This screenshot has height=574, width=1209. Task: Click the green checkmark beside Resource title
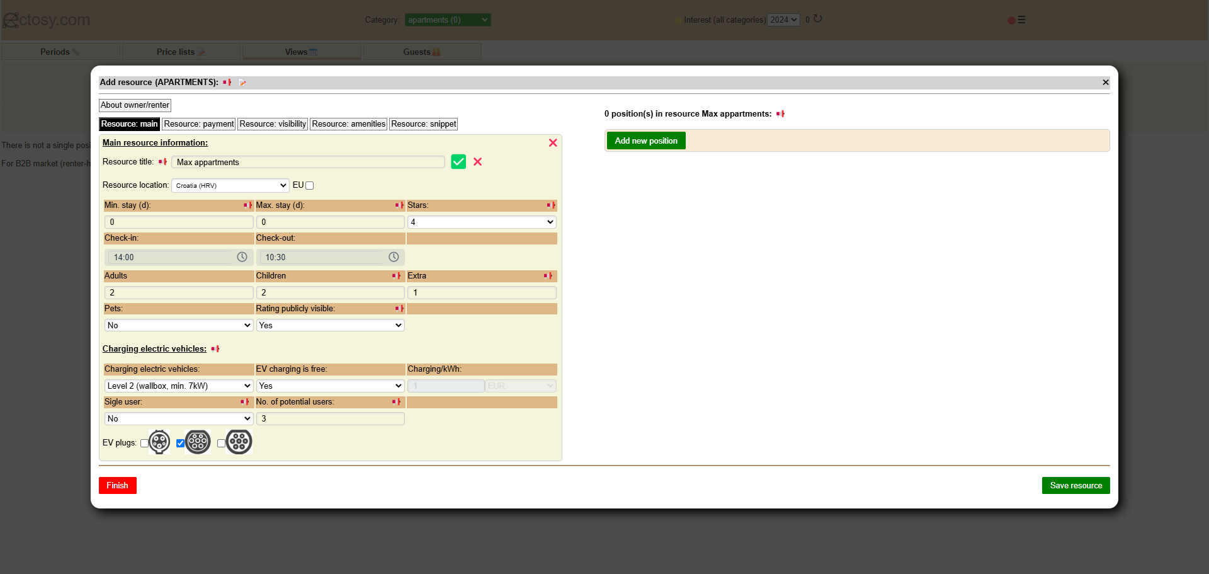click(x=458, y=162)
